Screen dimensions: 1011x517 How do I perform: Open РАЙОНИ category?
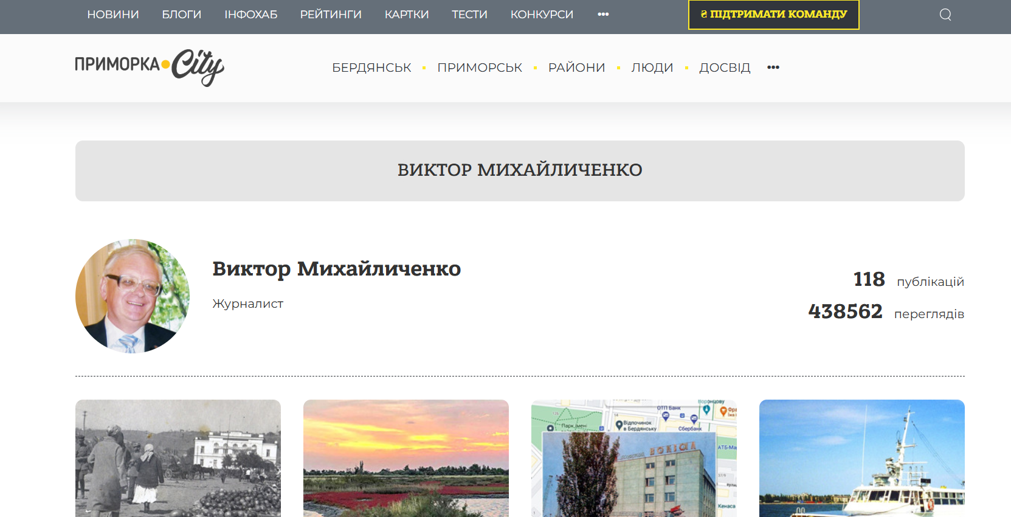(576, 68)
